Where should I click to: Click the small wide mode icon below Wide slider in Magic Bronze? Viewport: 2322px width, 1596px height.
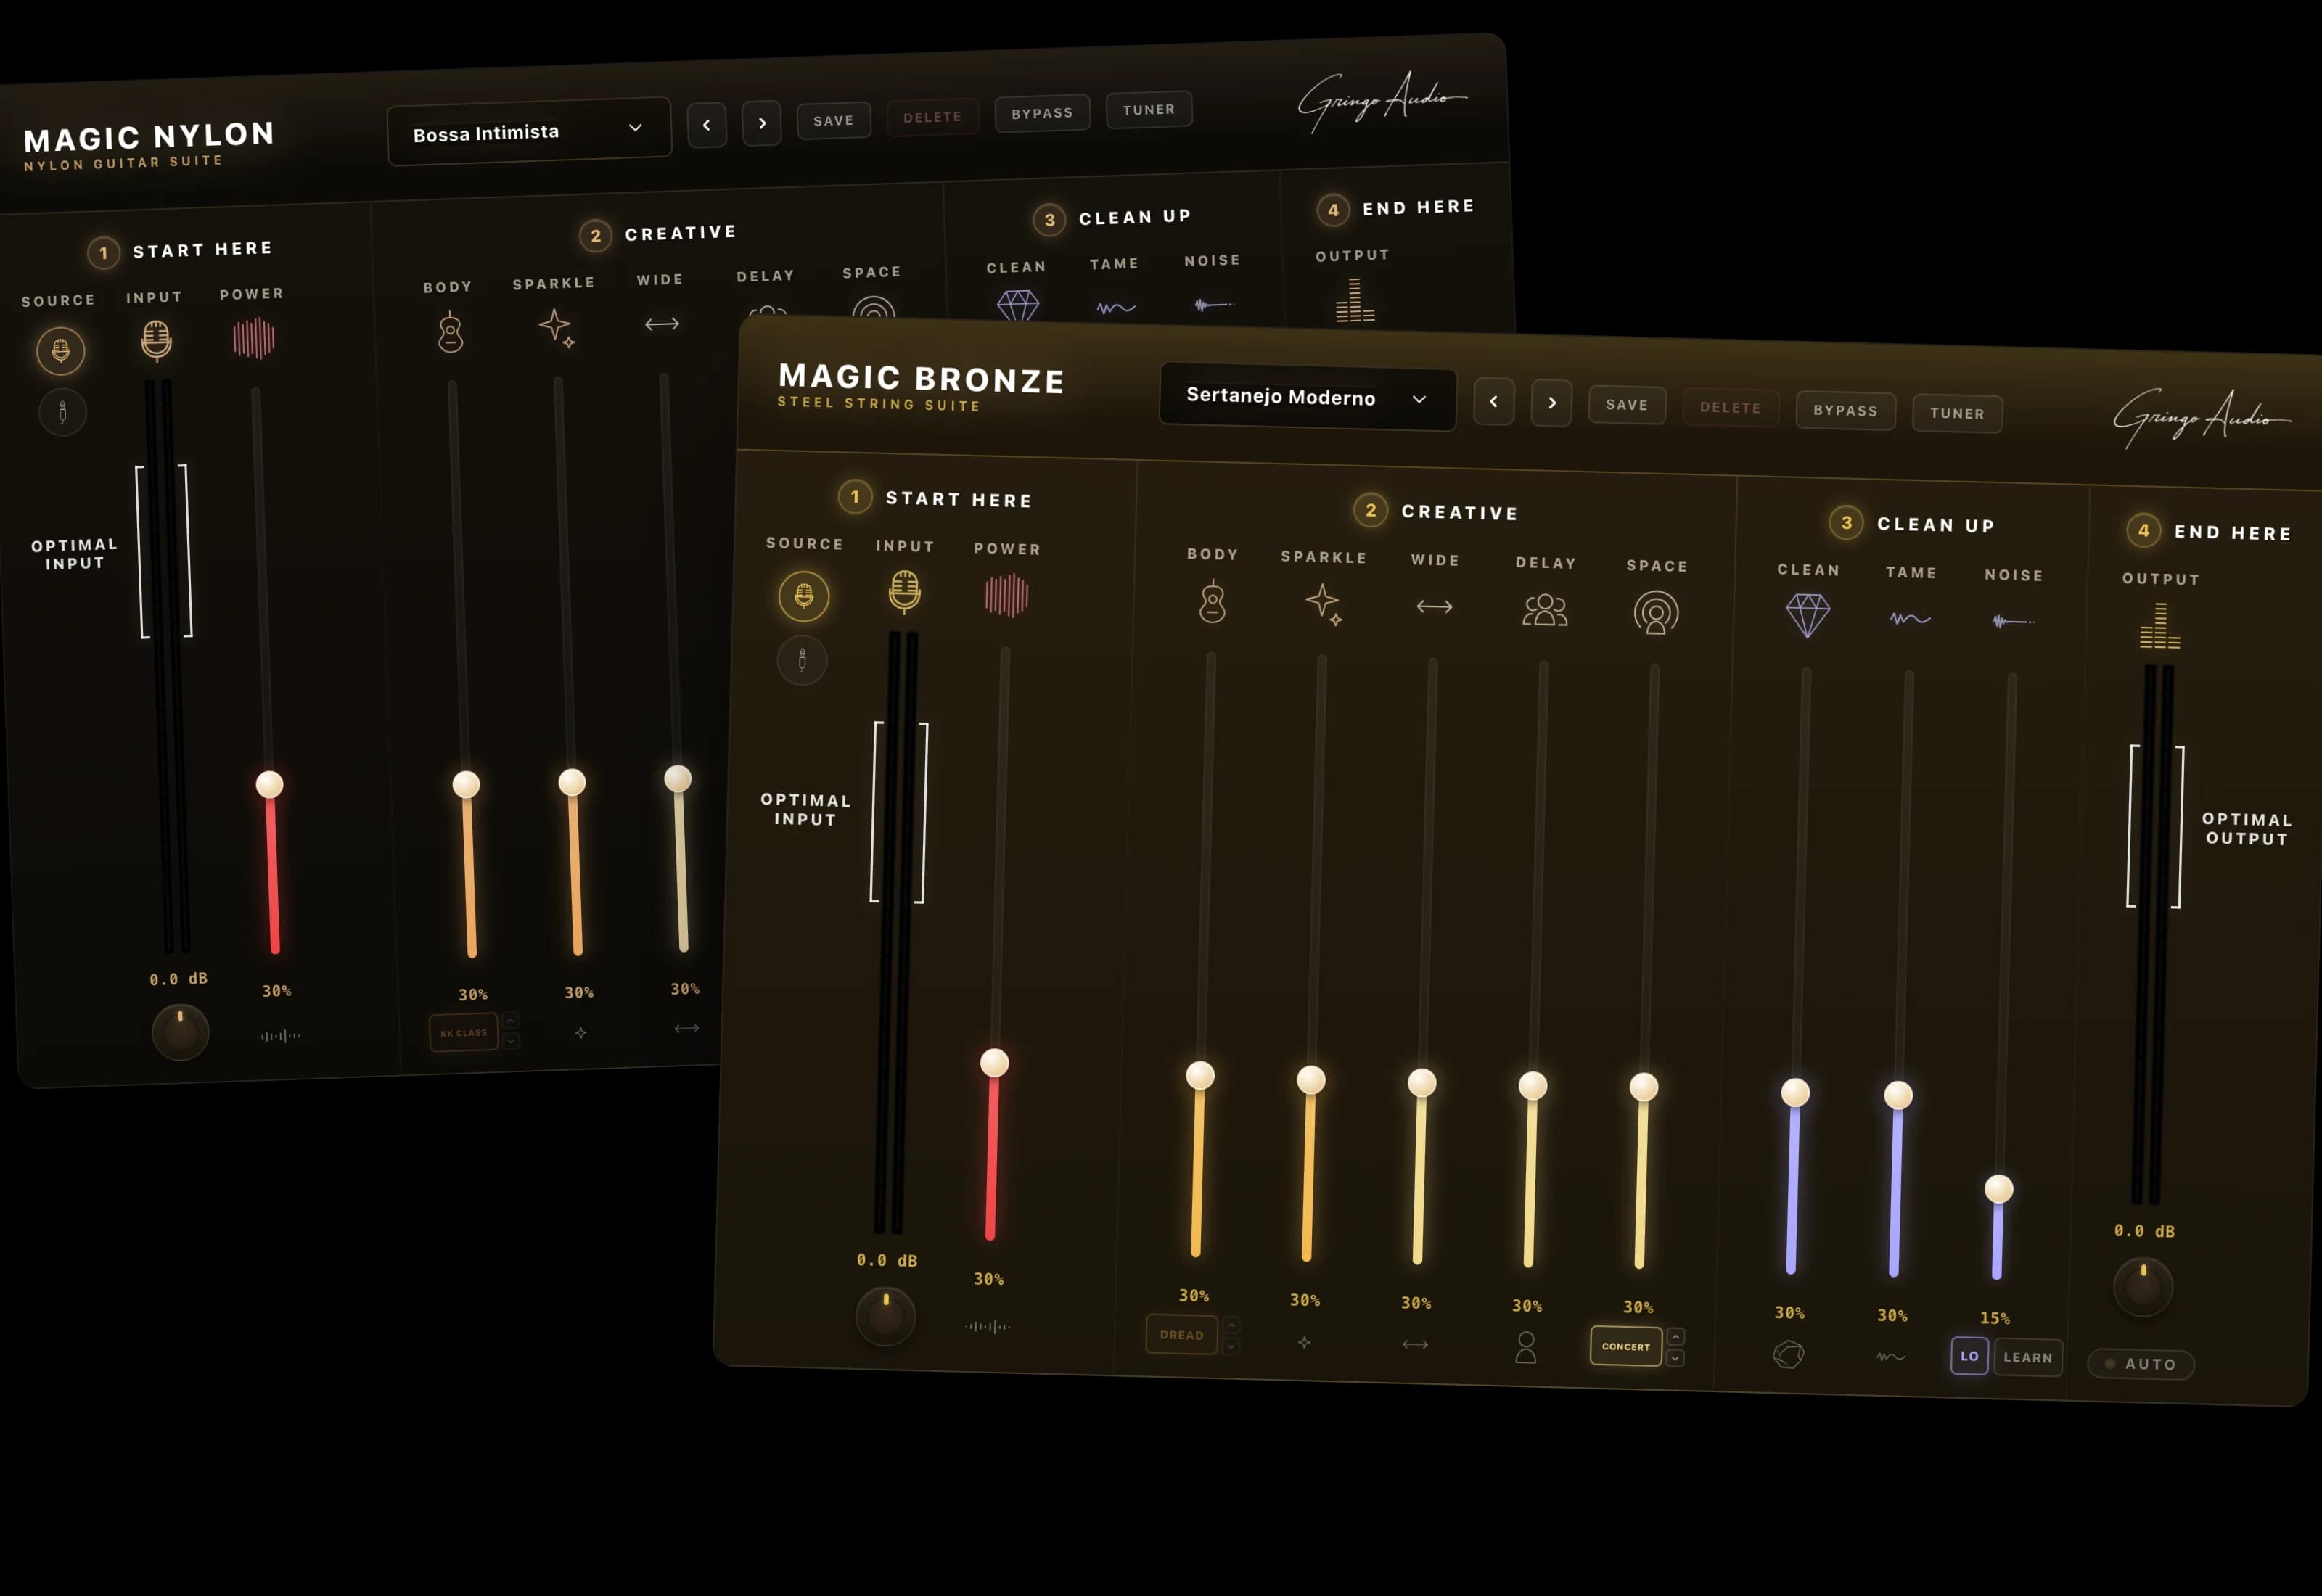point(1415,1344)
